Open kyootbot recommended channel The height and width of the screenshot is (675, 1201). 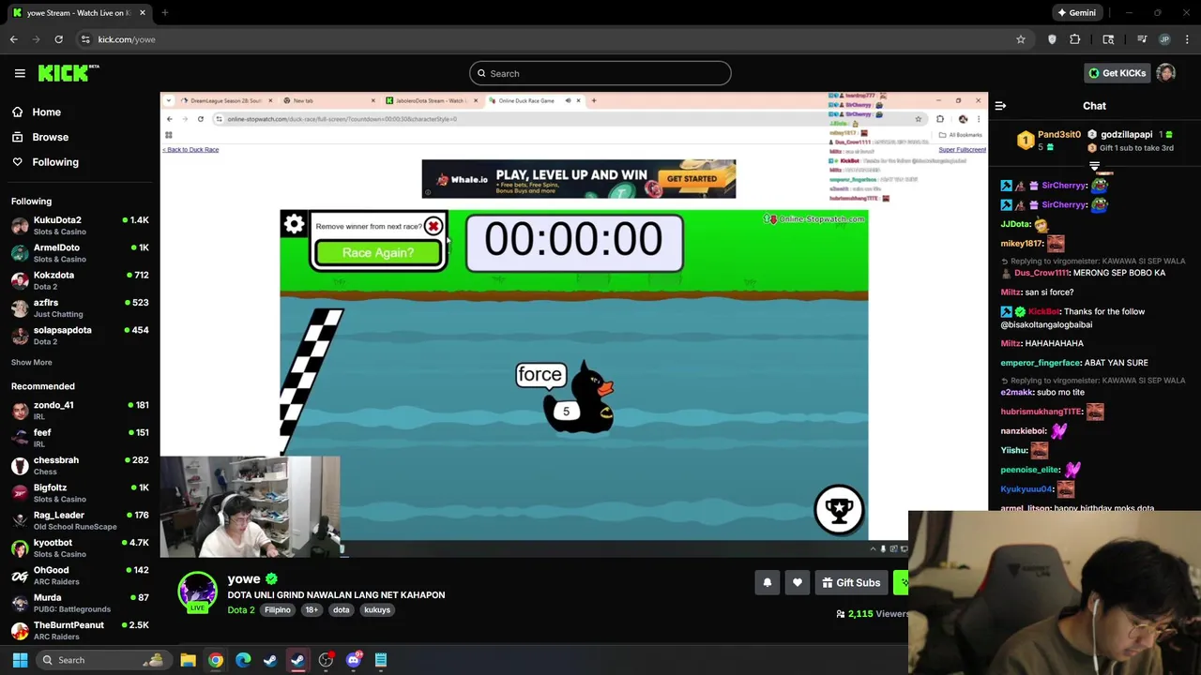point(80,547)
